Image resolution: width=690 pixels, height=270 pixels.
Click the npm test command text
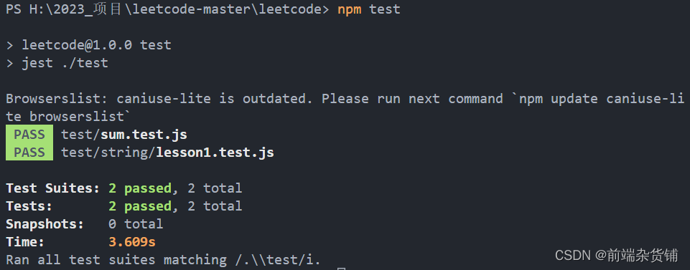pyautogui.click(x=369, y=9)
